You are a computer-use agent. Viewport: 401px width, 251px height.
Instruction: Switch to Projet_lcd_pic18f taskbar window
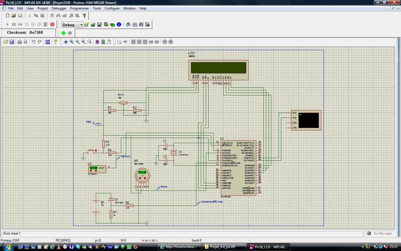(x=223, y=247)
